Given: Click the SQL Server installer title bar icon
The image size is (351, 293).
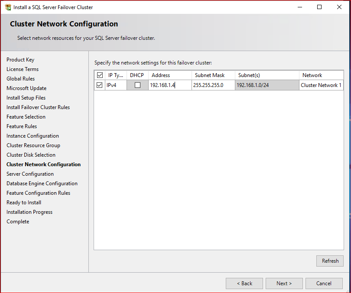Looking at the screenshot, I should coord(8,7).
